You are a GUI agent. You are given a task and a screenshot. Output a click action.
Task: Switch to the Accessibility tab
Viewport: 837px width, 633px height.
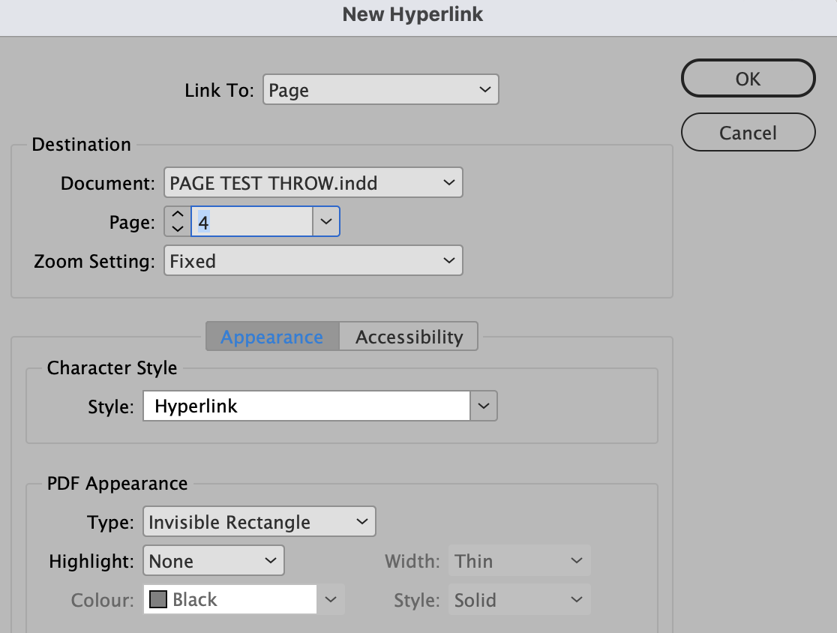pos(409,336)
